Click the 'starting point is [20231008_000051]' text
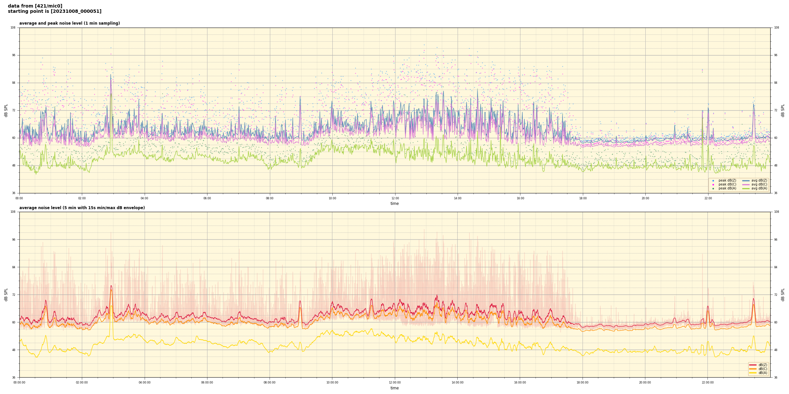789x394 pixels. click(x=55, y=11)
